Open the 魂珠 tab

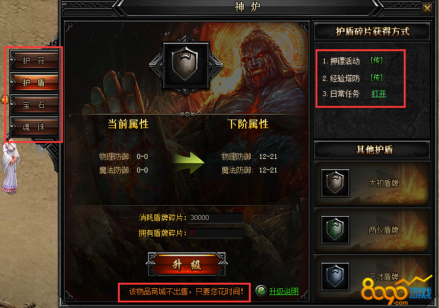34,127
